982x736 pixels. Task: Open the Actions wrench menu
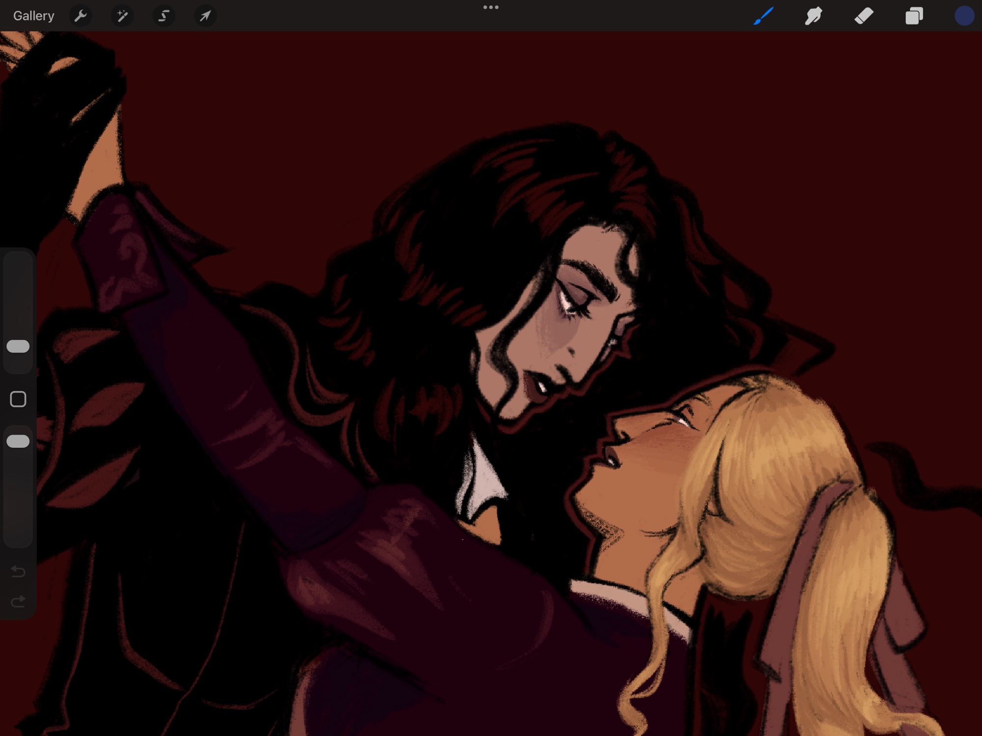coord(81,16)
